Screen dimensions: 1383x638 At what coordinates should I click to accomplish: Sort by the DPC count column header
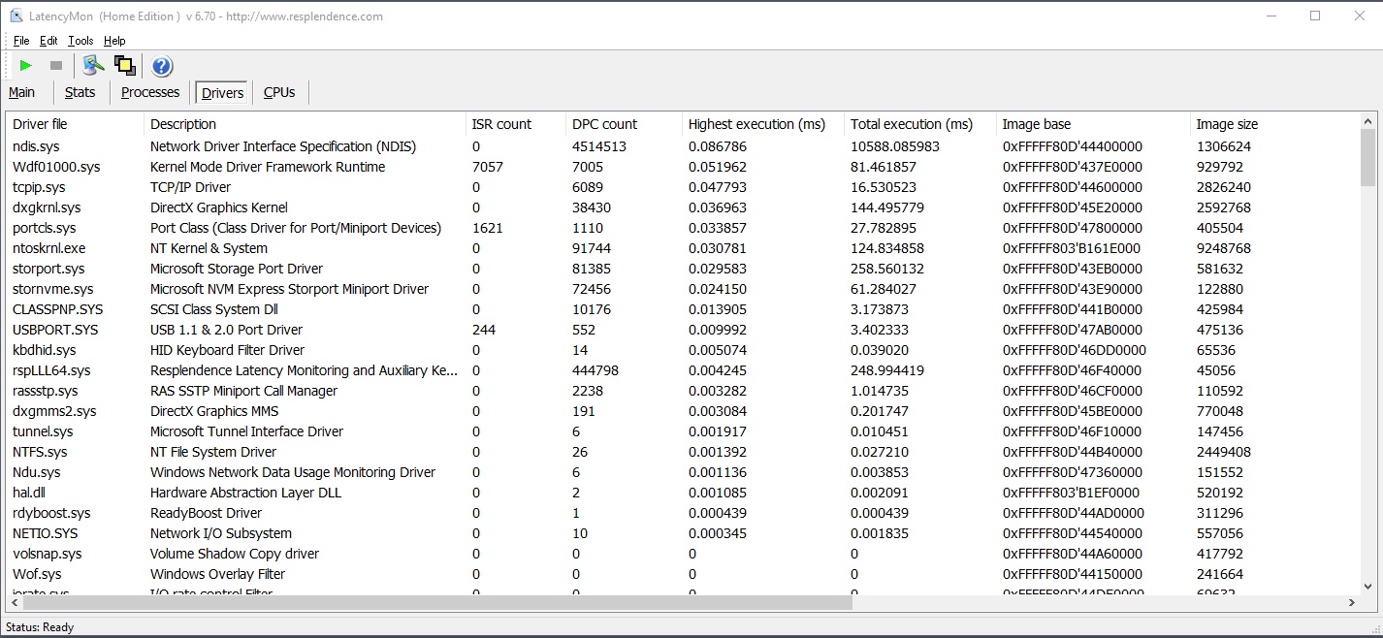point(624,124)
